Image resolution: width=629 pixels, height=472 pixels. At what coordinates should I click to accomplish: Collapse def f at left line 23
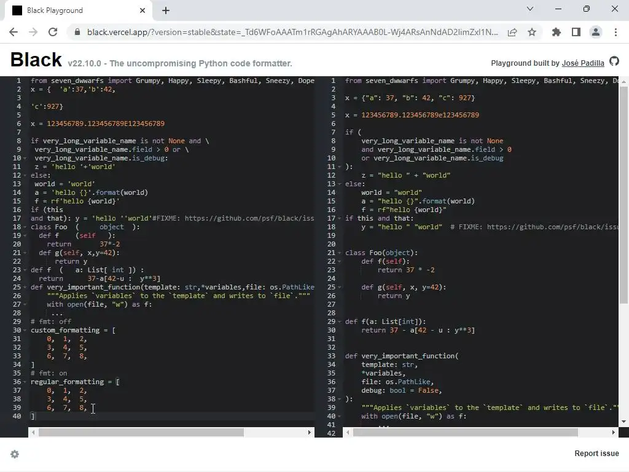pos(25,270)
